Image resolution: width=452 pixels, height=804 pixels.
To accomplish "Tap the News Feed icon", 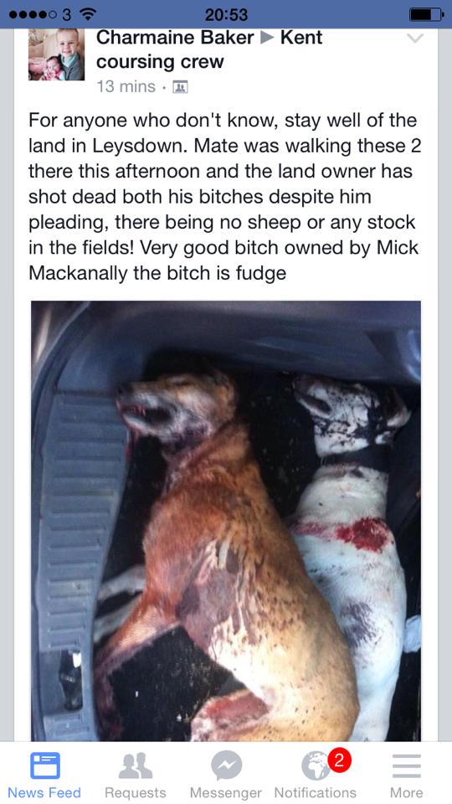I will tap(44, 765).
